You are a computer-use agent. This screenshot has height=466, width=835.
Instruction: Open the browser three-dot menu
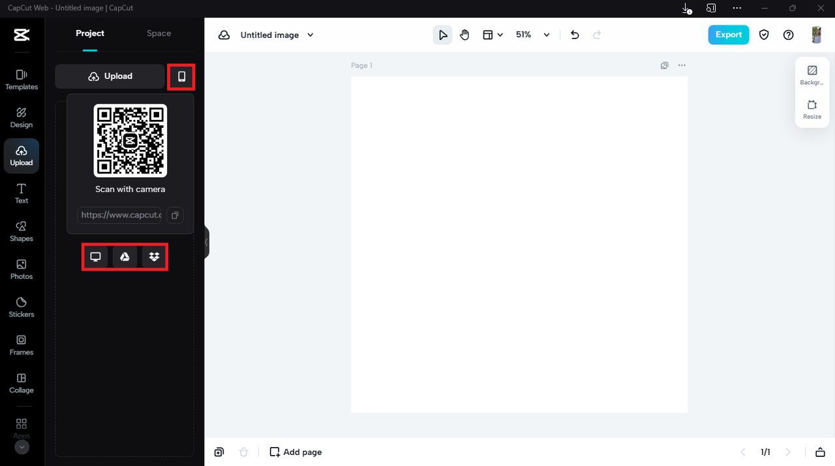click(x=737, y=8)
